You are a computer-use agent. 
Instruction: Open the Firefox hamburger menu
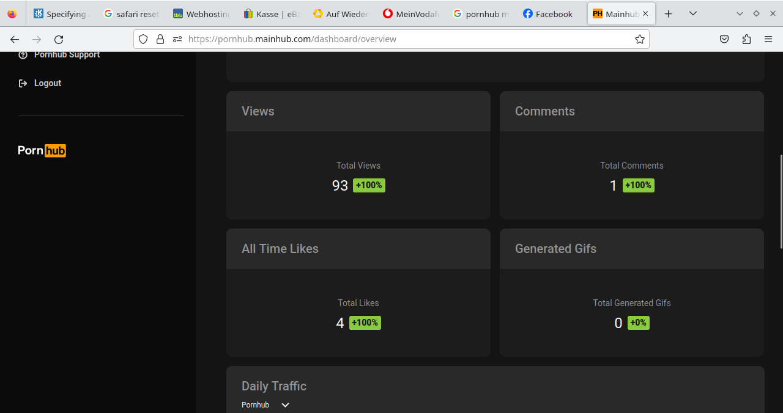tap(768, 39)
